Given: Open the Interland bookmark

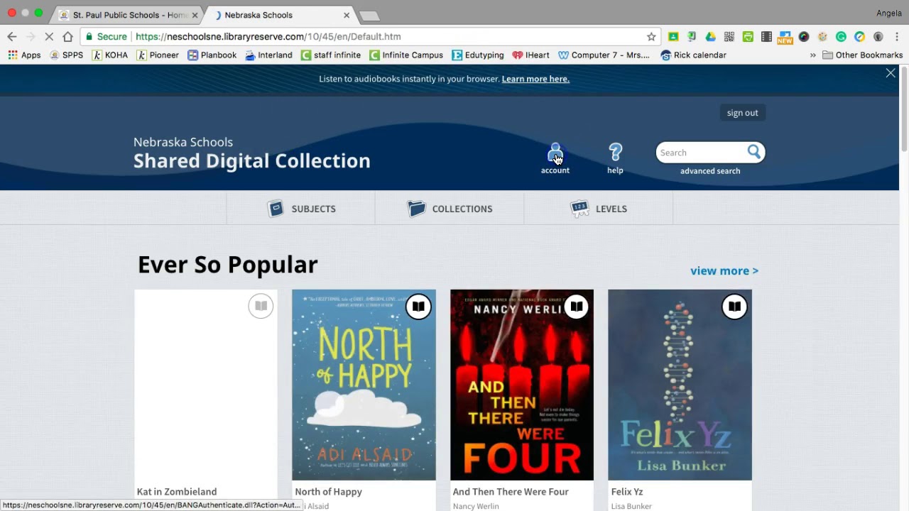Looking at the screenshot, I should click(x=268, y=55).
